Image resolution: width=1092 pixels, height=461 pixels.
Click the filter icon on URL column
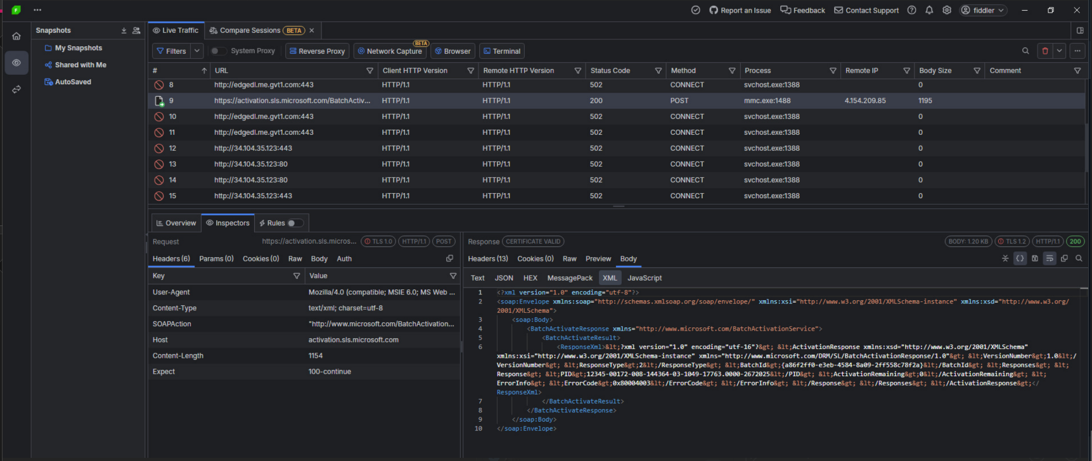(369, 71)
